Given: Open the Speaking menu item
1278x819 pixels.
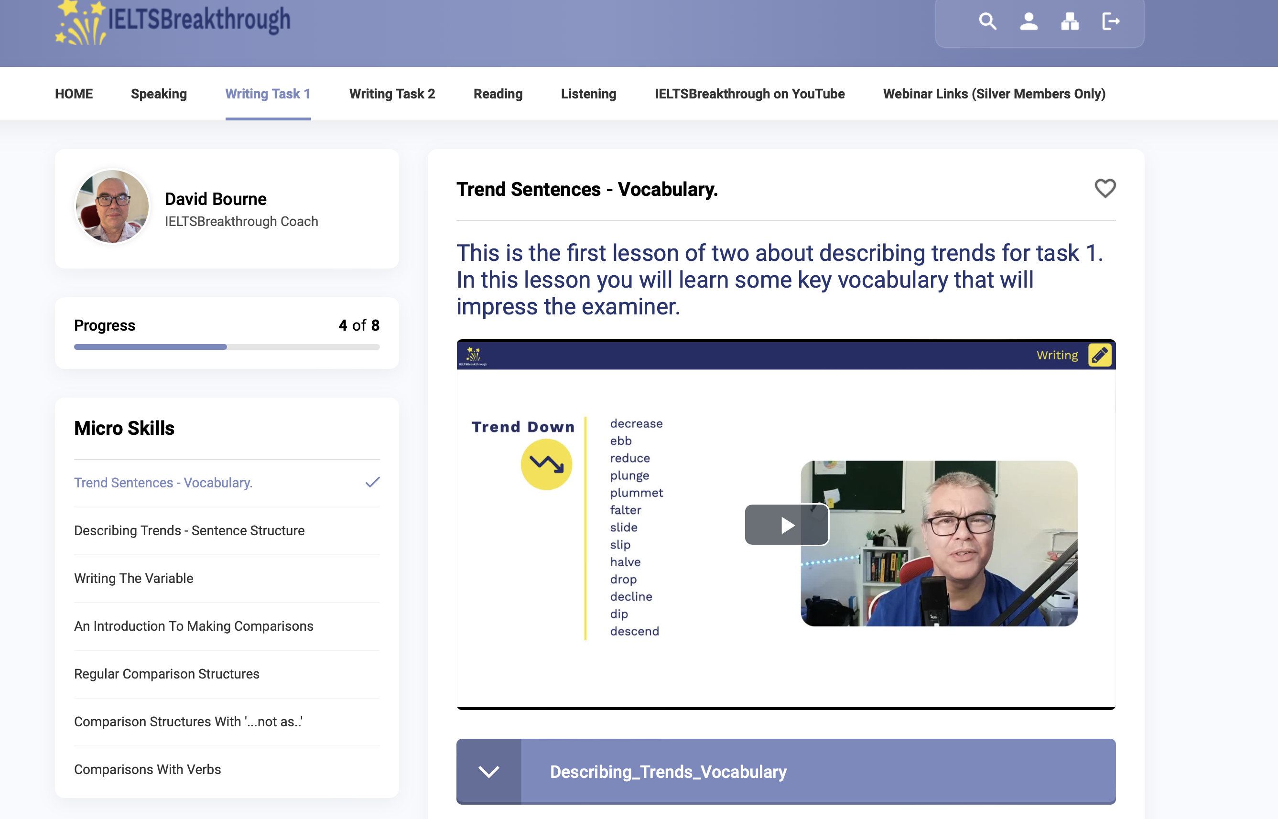Looking at the screenshot, I should coord(159,94).
